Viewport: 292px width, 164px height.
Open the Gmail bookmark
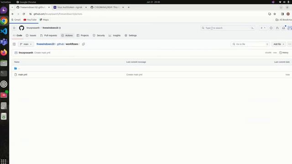[16, 20]
